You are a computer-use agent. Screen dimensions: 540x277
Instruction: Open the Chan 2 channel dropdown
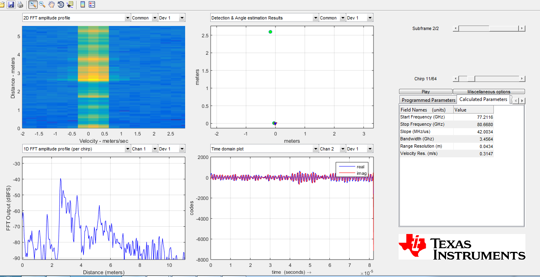[333, 149]
